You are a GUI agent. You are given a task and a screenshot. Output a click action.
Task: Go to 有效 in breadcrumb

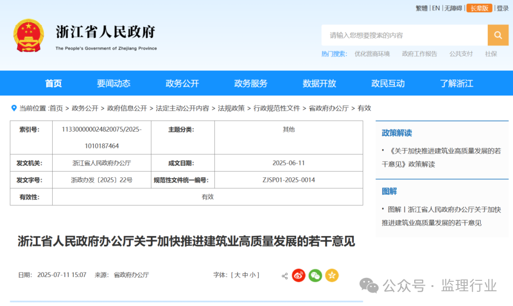[364, 108]
